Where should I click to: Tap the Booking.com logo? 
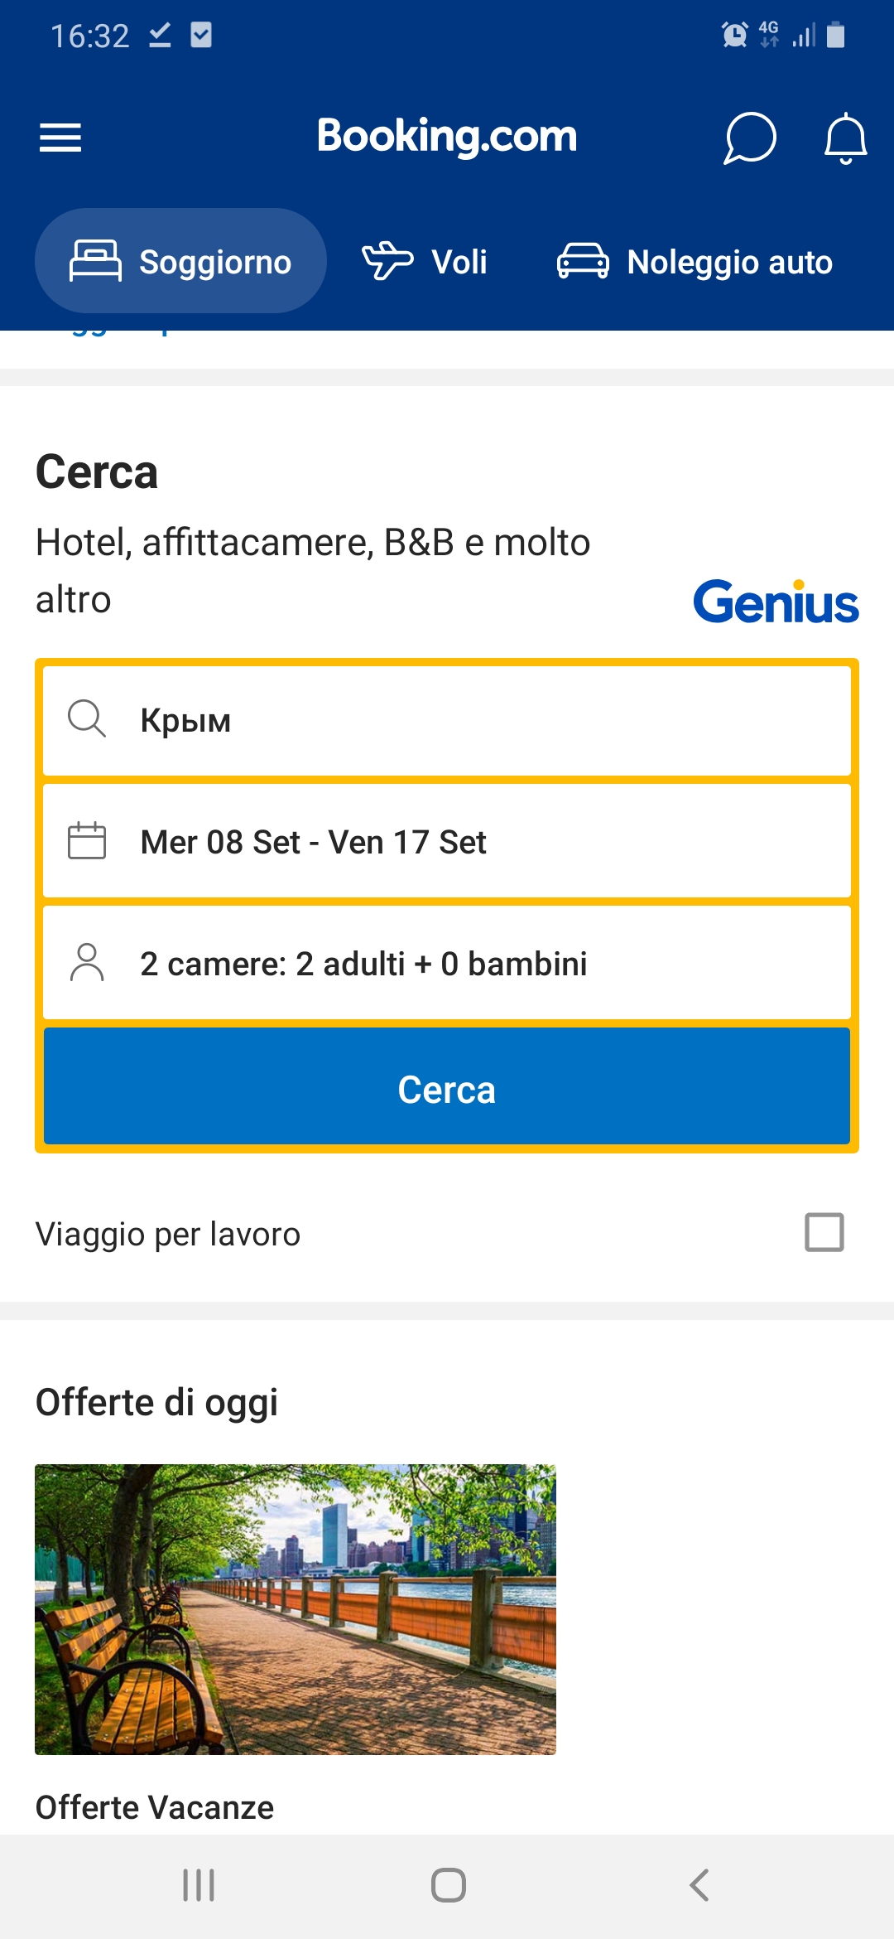(x=447, y=136)
